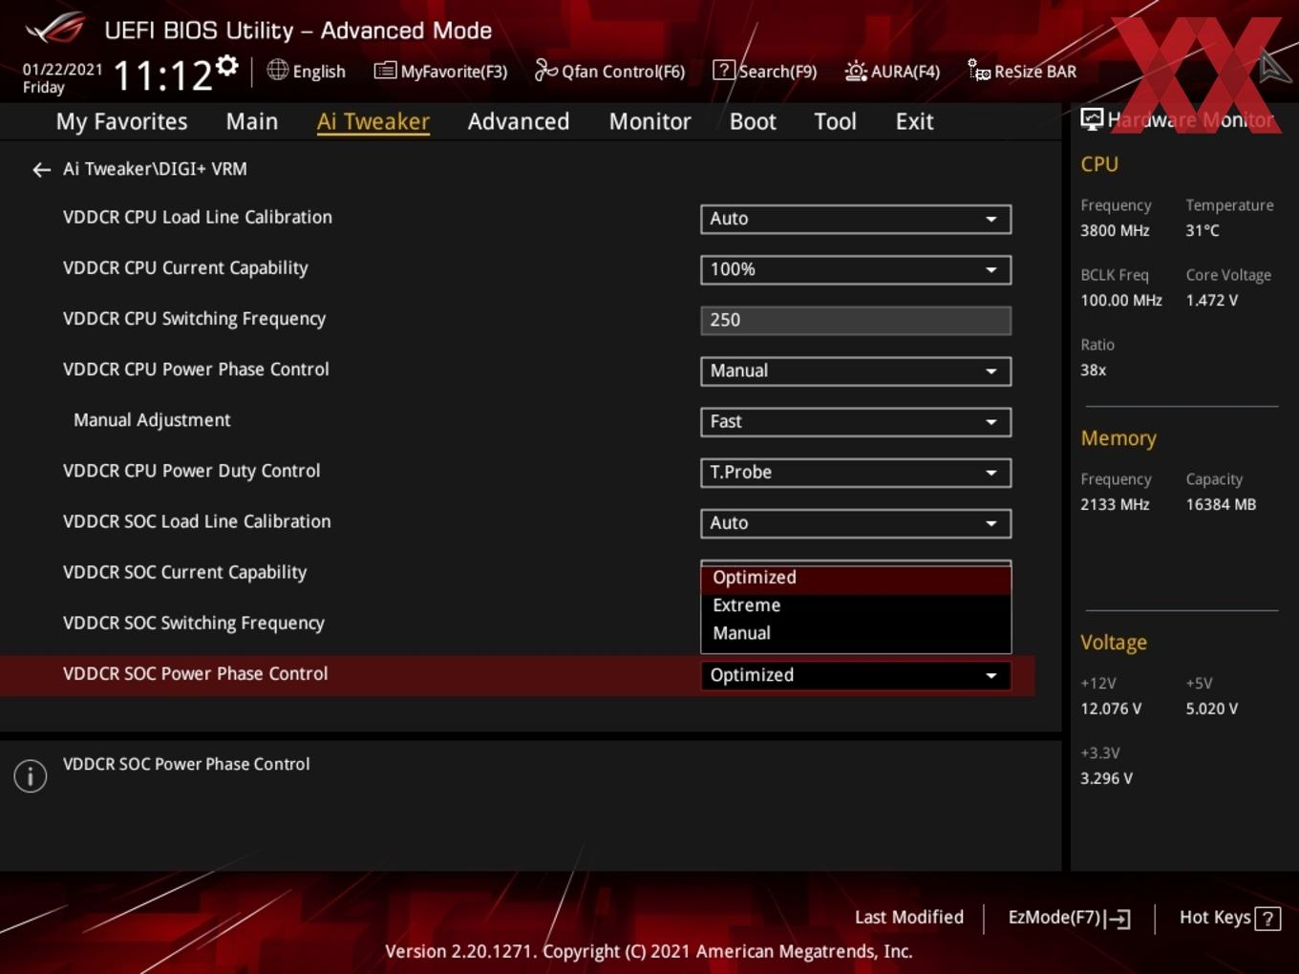The image size is (1299, 974).
Task: Click VDDCR CPU Switching Frequency field
Action: pyautogui.click(x=856, y=320)
